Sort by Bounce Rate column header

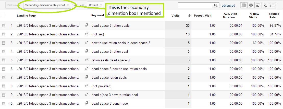point(274,16)
